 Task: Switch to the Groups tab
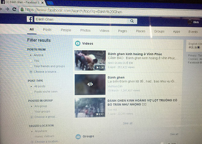(159, 31)
